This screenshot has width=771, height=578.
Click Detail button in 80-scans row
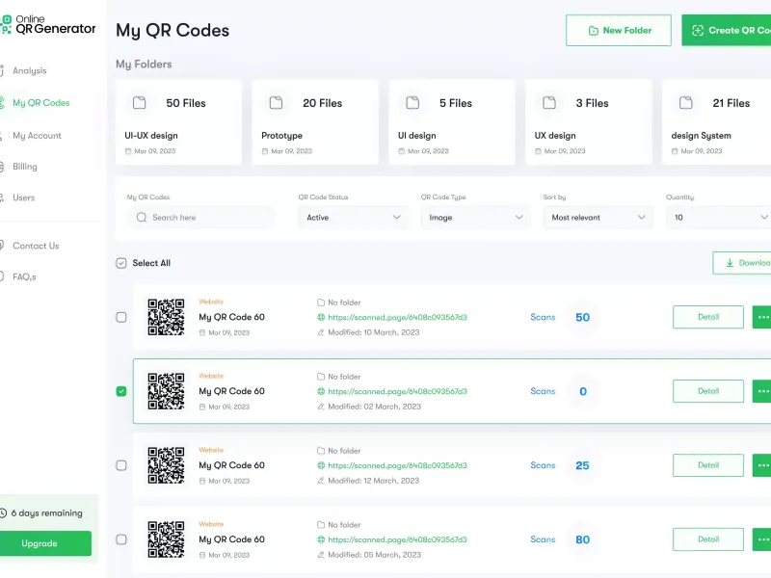(708, 539)
